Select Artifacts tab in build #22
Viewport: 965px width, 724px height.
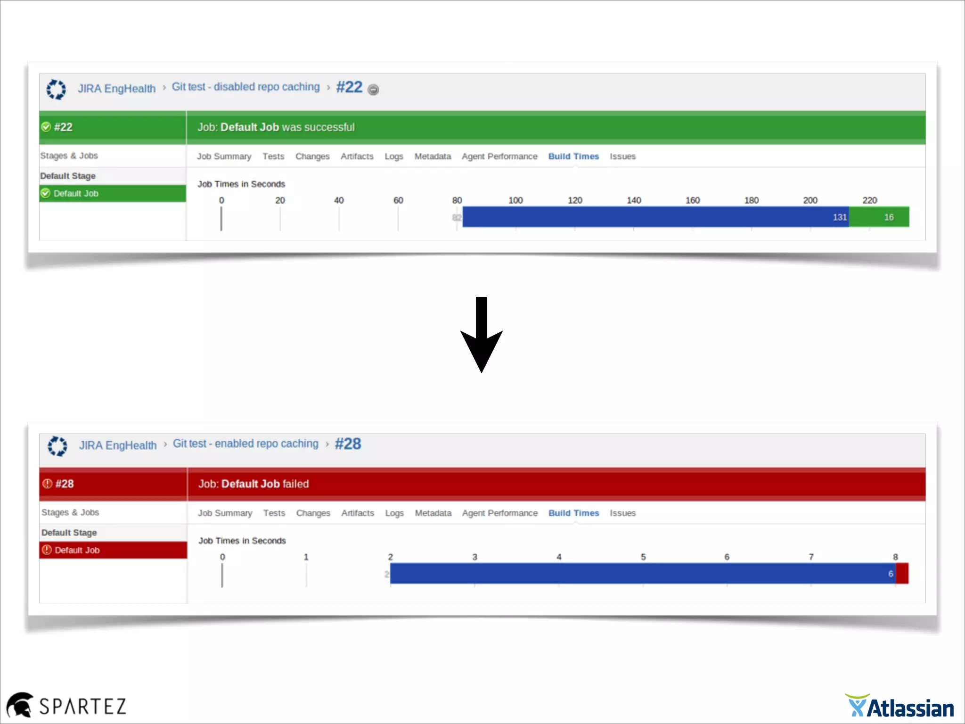tap(357, 156)
